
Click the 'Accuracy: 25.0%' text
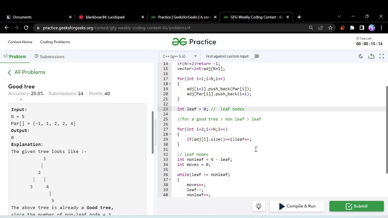[26, 94]
